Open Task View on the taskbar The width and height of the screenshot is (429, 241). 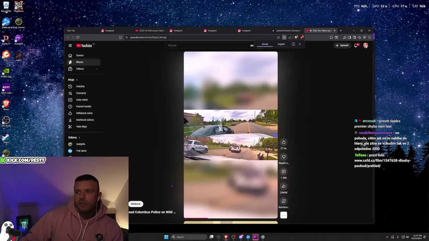click(x=211, y=237)
